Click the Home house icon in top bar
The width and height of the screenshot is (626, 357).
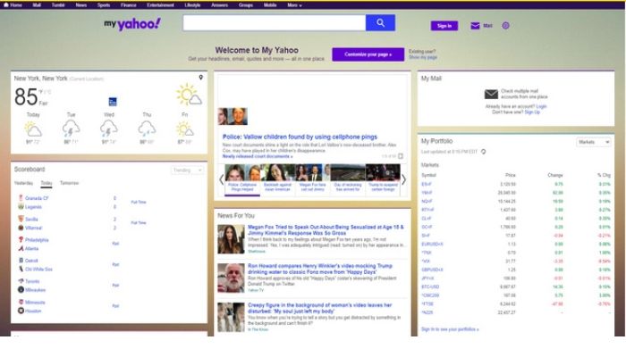tap(6, 4)
